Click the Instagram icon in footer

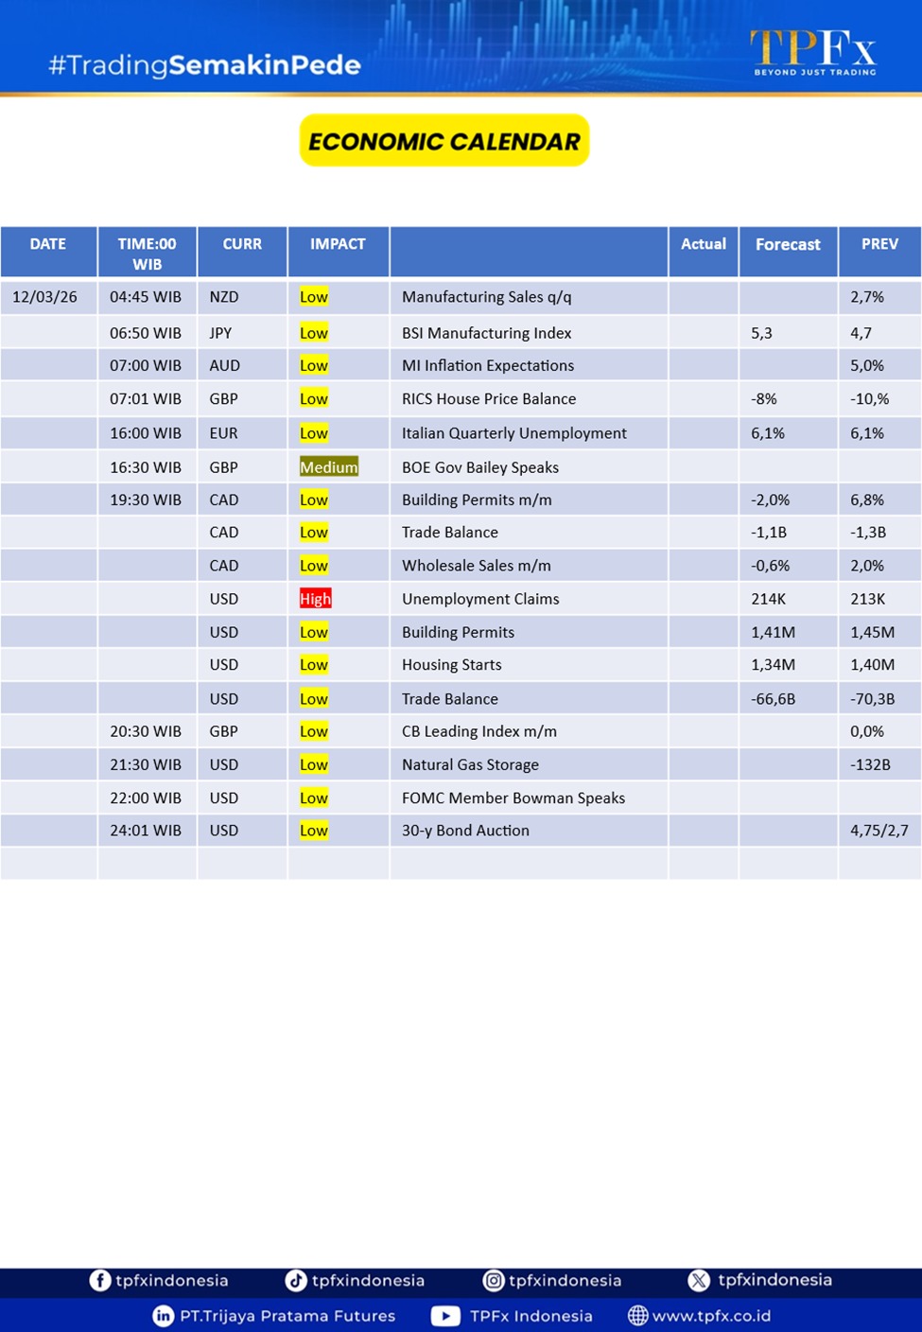click(x=494, y=1280)
